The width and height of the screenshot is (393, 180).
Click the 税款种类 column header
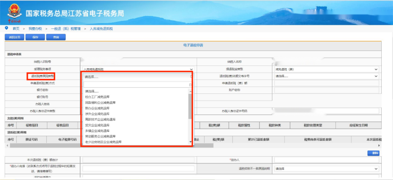click(x=275, y=125)
